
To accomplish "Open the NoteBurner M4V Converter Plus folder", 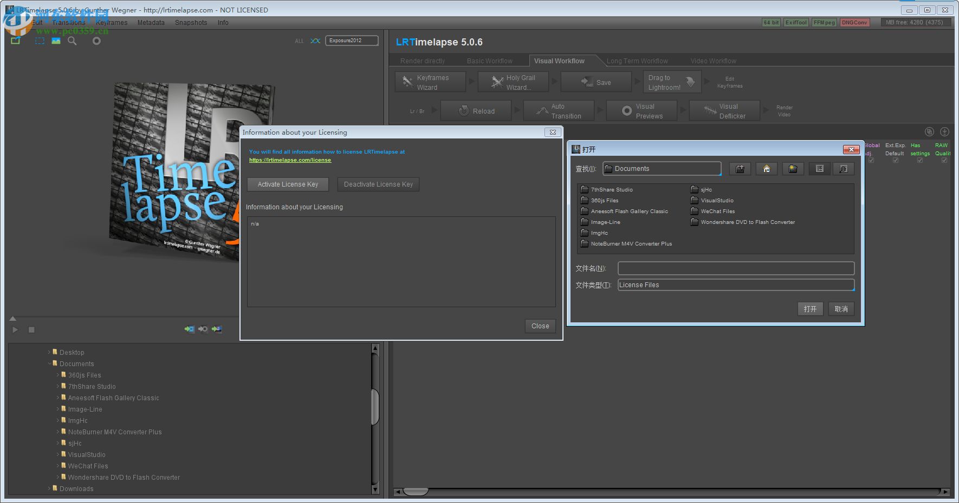I will click(x=626, y=243).
